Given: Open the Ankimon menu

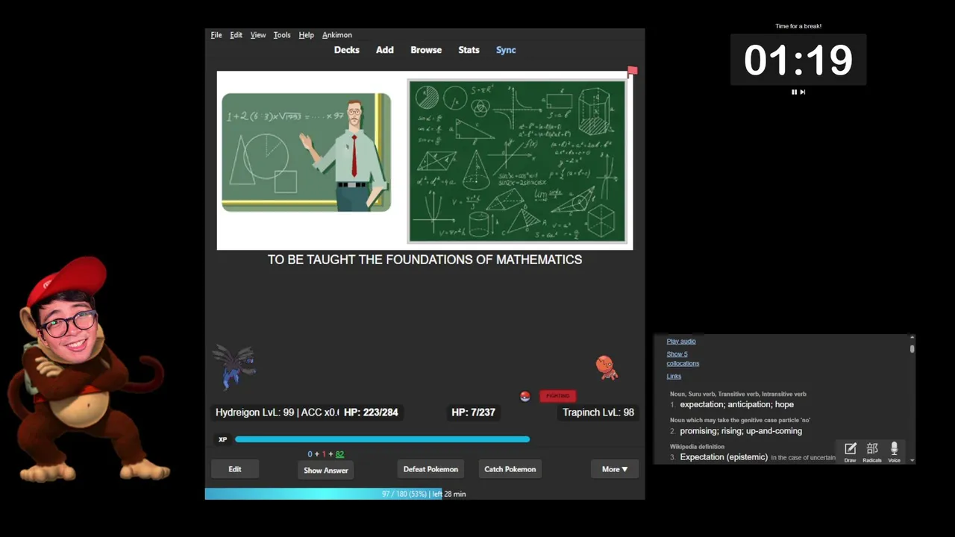Looking at the screenshot, I should pos(337,35).
